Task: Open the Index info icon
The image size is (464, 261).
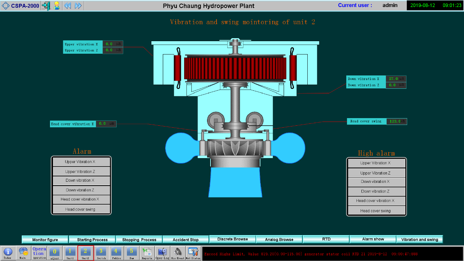Action: click(x=8, y=253)
